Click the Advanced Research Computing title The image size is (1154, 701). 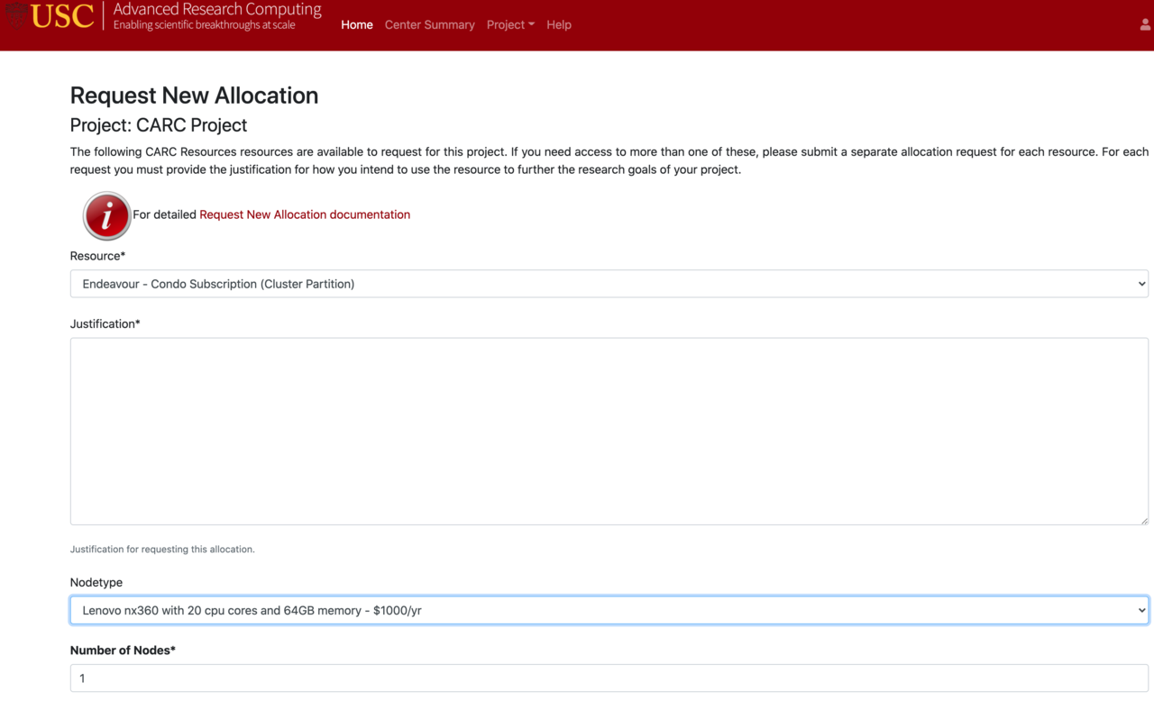pyautogui.click(x=217, y=9)
